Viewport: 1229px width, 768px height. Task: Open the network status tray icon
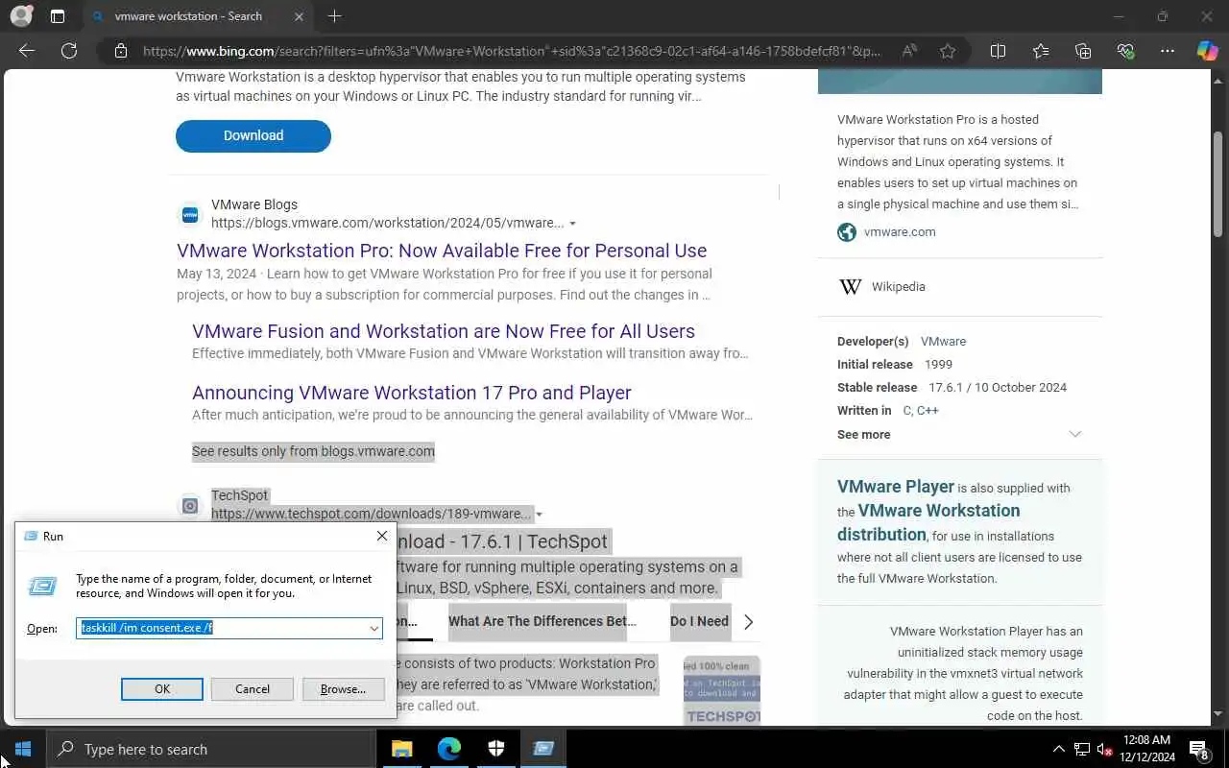coord(1082,750)
